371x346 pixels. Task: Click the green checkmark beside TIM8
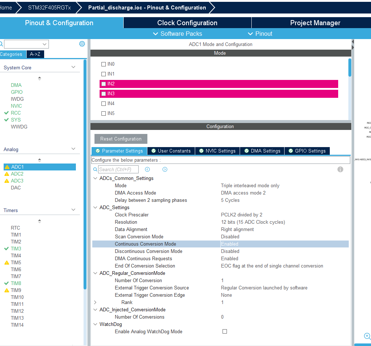click(x=7, y=283)
